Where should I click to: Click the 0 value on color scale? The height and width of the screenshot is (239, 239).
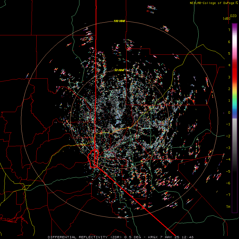229,113
